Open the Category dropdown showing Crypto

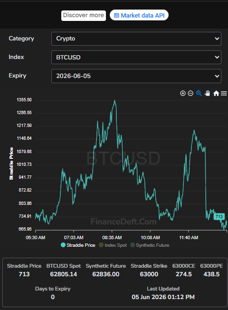coord(136,39)
